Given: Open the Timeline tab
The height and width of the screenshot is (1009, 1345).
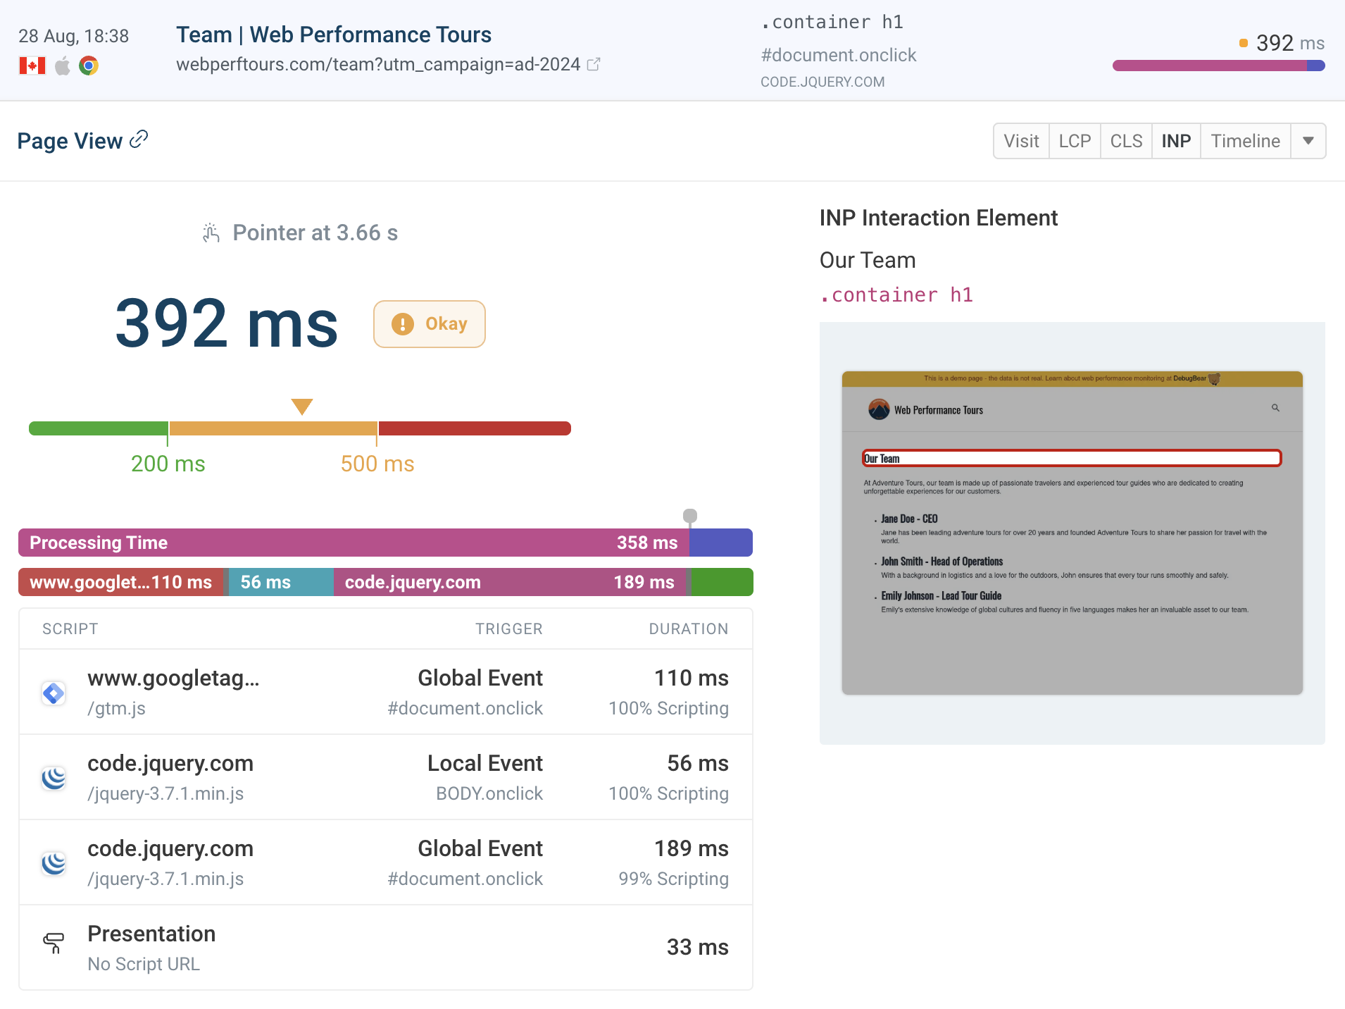Looking at the screenshot, I should pyautogui.click(x=1245, y=141).
